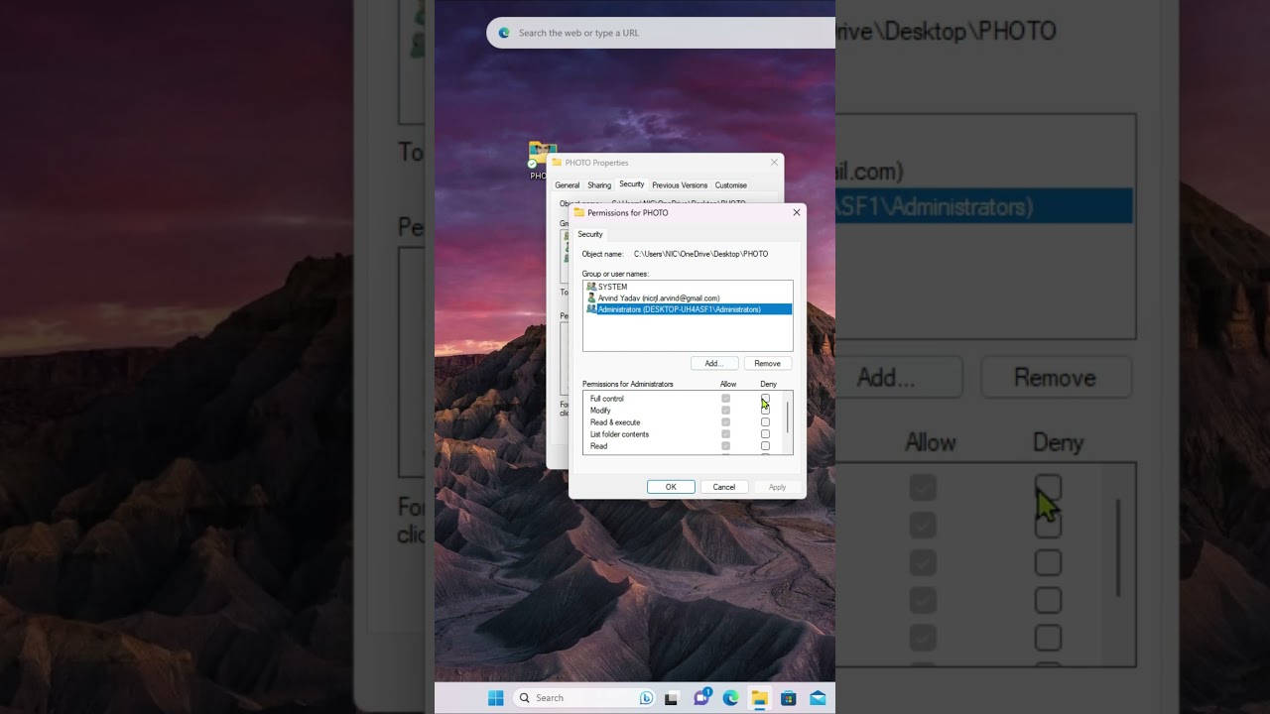Select the SYSTEM entry in the user list

point(688,287)
